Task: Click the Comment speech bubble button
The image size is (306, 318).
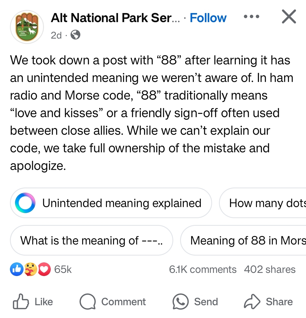Action: click(113, 302)
